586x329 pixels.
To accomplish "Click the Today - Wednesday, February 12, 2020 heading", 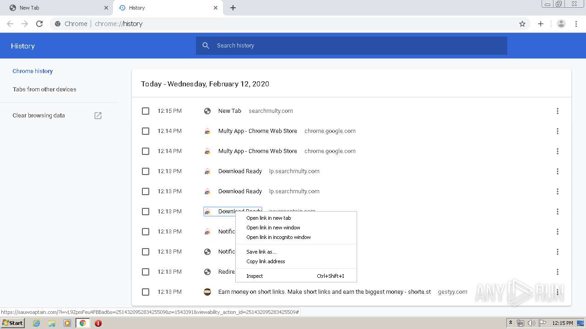I will coord(205,84).
